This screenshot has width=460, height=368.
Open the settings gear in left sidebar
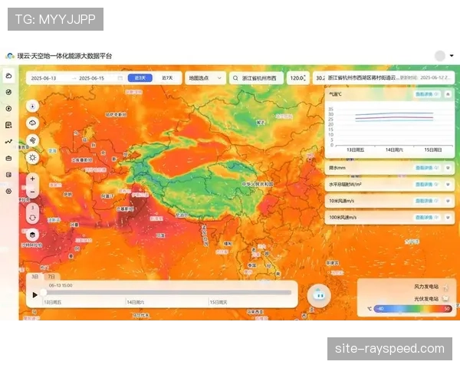click(x=9, y=190)
